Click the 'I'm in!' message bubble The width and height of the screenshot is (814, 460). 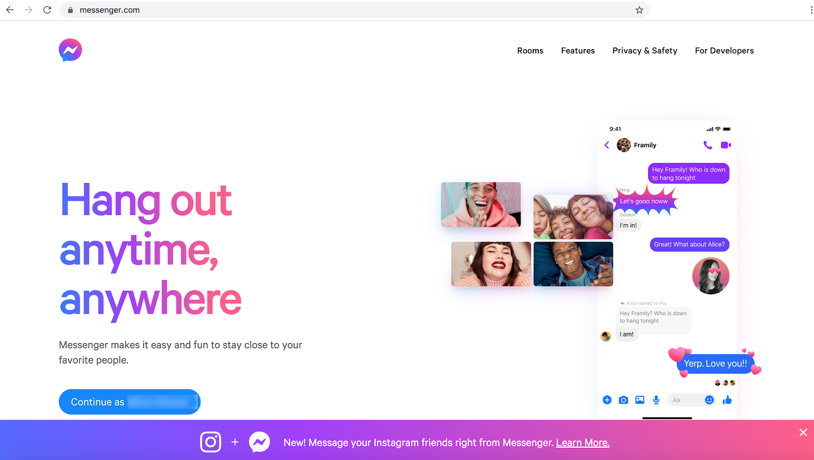click(x=628, y=225)
